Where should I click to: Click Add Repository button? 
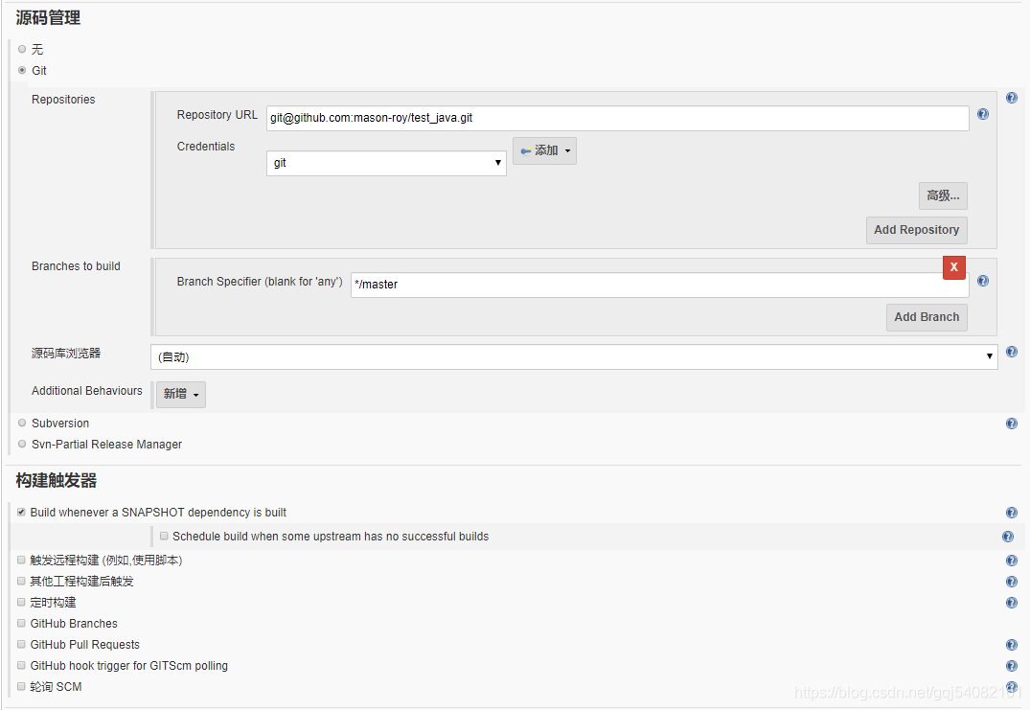click(x=916, y=230)
